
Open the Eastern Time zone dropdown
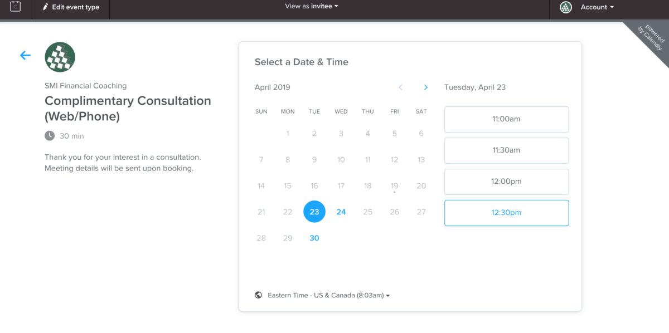[328, 295]
